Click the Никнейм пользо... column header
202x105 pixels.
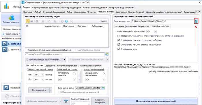pyautogui.click(x=52, y=26)
